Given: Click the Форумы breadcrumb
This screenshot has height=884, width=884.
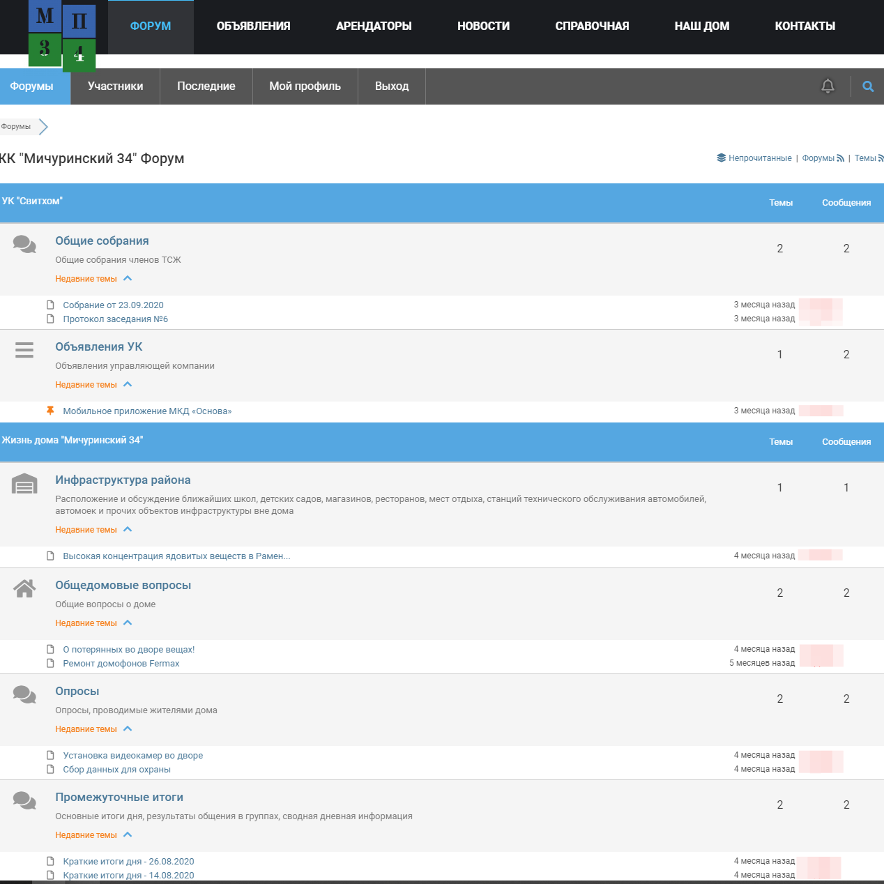Looking at the screenshot, I should click(x=16, y=127).
